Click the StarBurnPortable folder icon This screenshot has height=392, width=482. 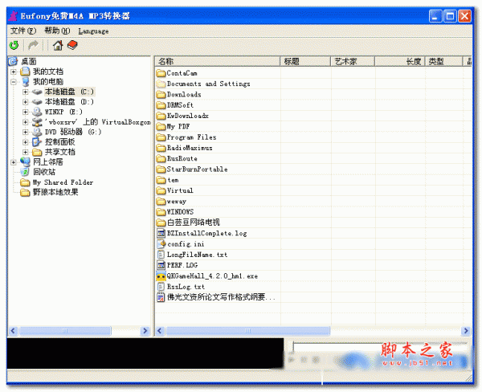tap(161, 169)
